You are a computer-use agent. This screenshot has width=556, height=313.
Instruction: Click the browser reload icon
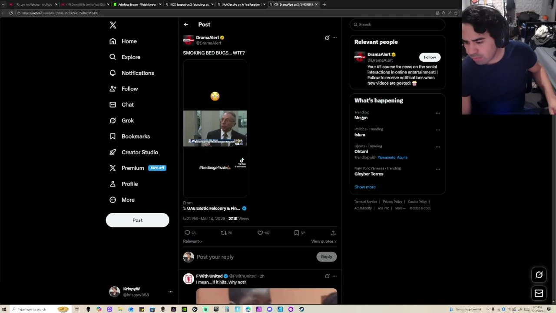(11, 13)
